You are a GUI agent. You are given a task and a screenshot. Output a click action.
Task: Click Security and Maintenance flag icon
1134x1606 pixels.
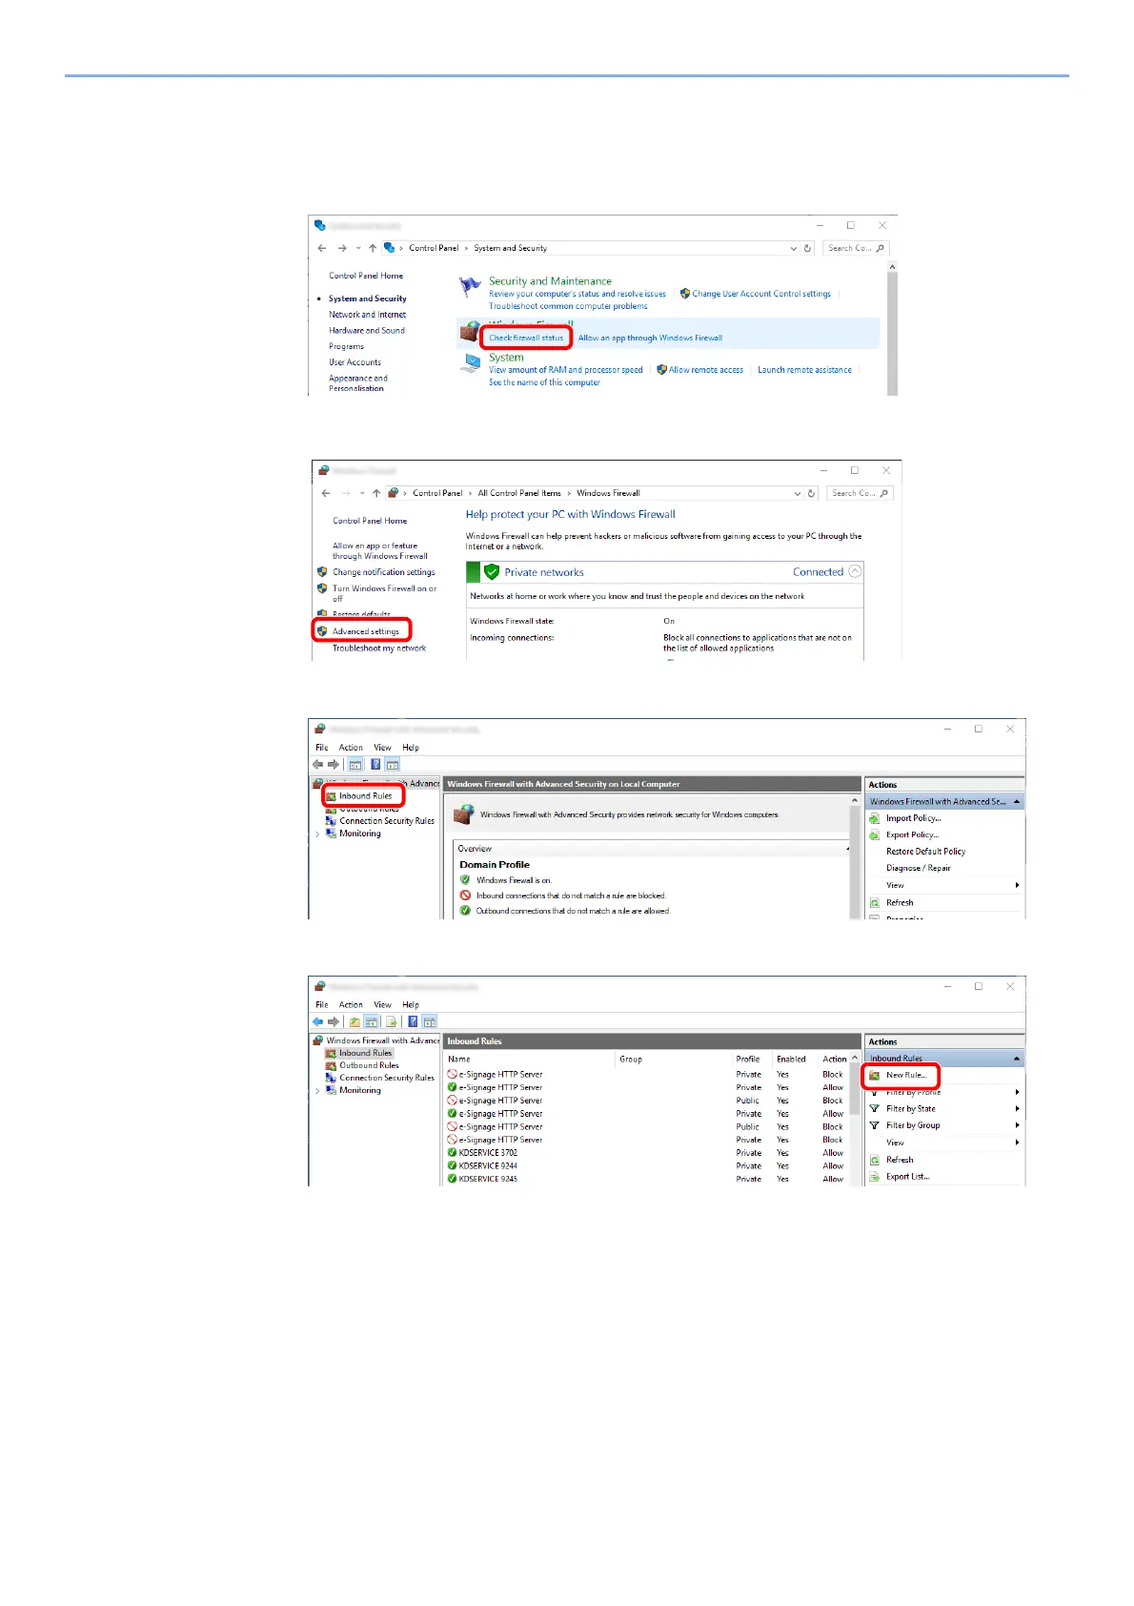point(470,286)
